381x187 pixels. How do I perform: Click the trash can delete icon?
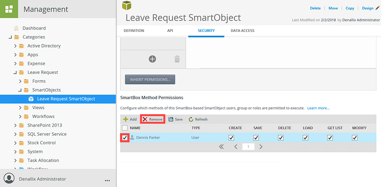(x=177, y=59)
